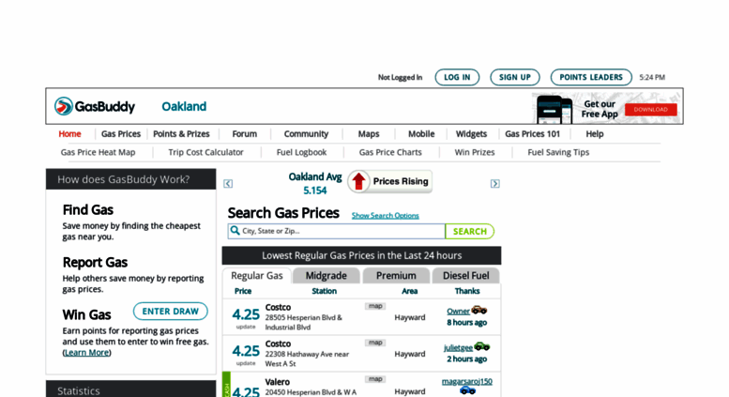The width and height of the screenshot is (729, 397).
Task: Switch to the Midgrade tab
Action: pyautogui.click(x=326, y=276)
